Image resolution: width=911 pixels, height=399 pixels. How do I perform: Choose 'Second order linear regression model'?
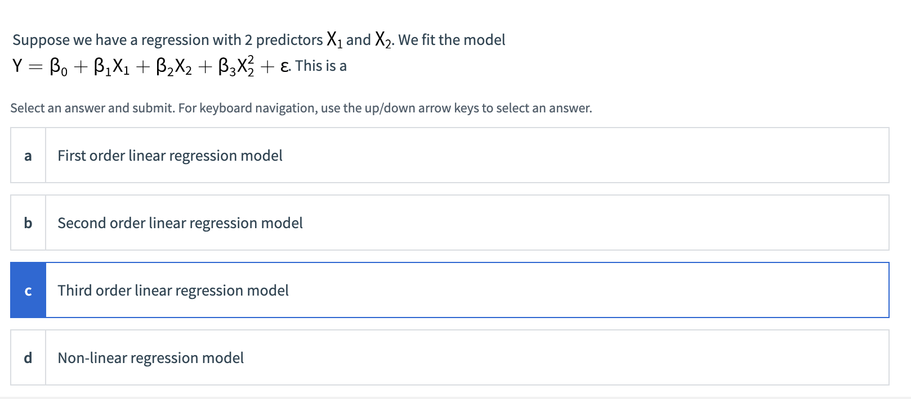click(180, 223)
